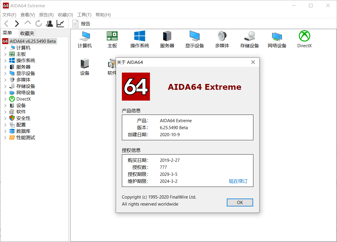Open the 显示设备 large icon in the main pane
Image resolution: width=337 pixels, height=242 pixels.
click(194, 39)
